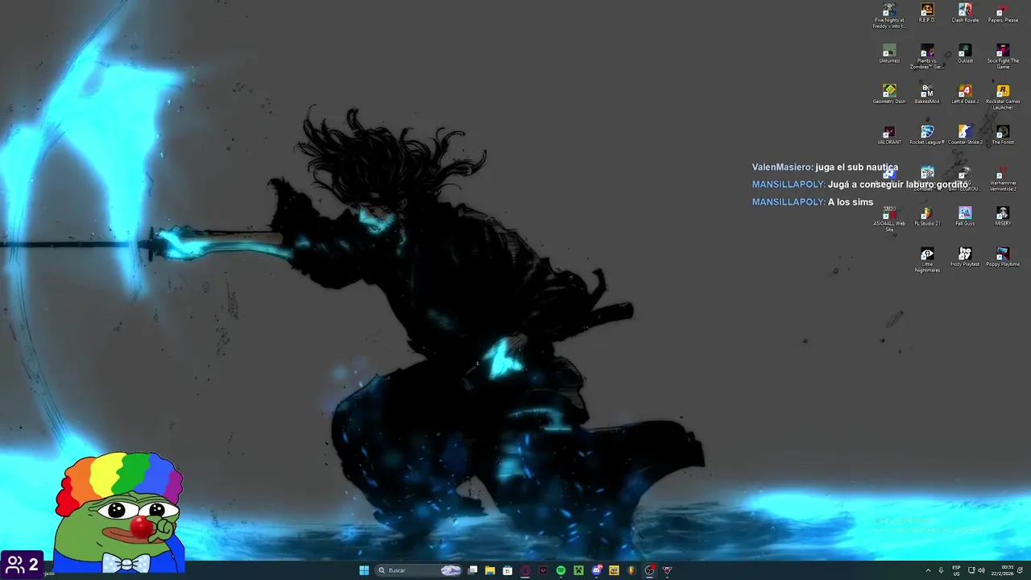Open the Rockstar Games Launcher shortcut
The height and width of the screenshot is (580, 1031).
pyautogui.click(x=1003, y=97)
